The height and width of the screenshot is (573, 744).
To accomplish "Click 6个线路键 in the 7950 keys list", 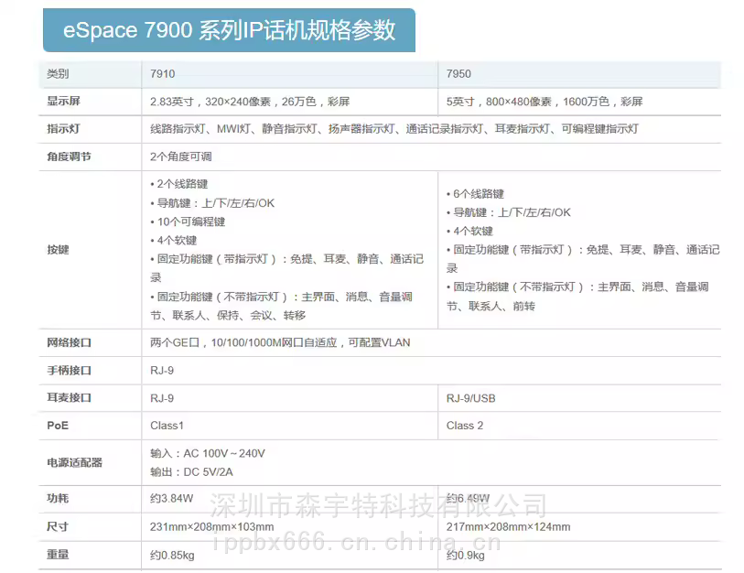I will click(x=478, y=194).
